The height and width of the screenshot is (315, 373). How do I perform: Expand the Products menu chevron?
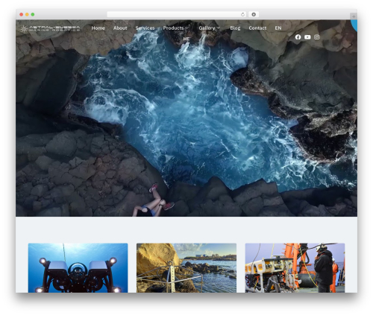point(186,28)
